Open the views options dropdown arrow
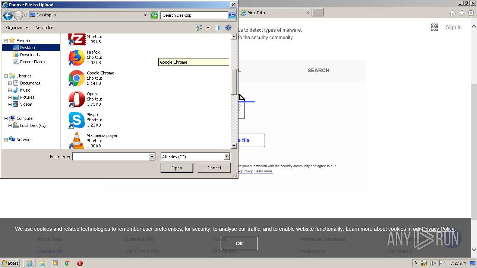Viewport: 477px width, 268px height. 208,28
